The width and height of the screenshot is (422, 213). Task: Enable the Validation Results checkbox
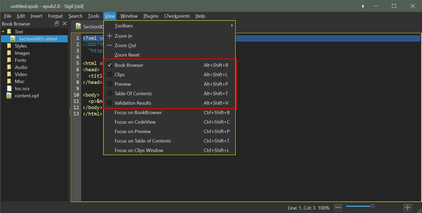coord(110,103)
